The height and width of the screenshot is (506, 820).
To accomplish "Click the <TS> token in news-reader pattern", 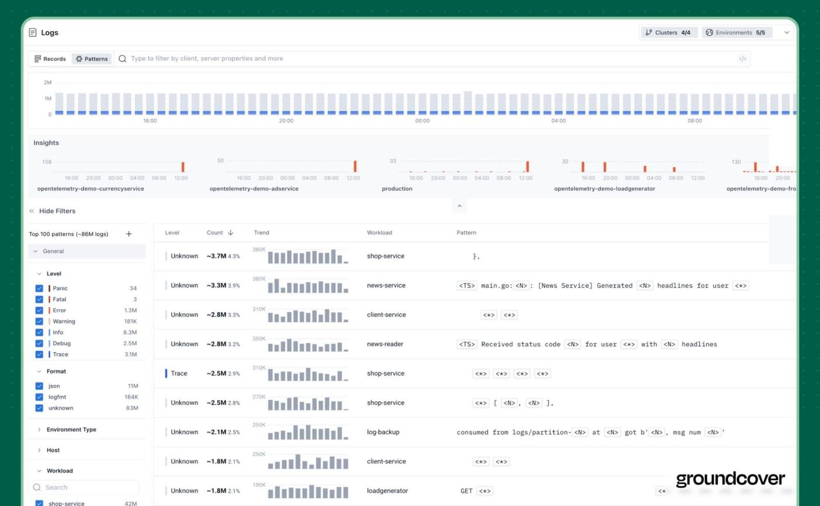I will [467, 344].
